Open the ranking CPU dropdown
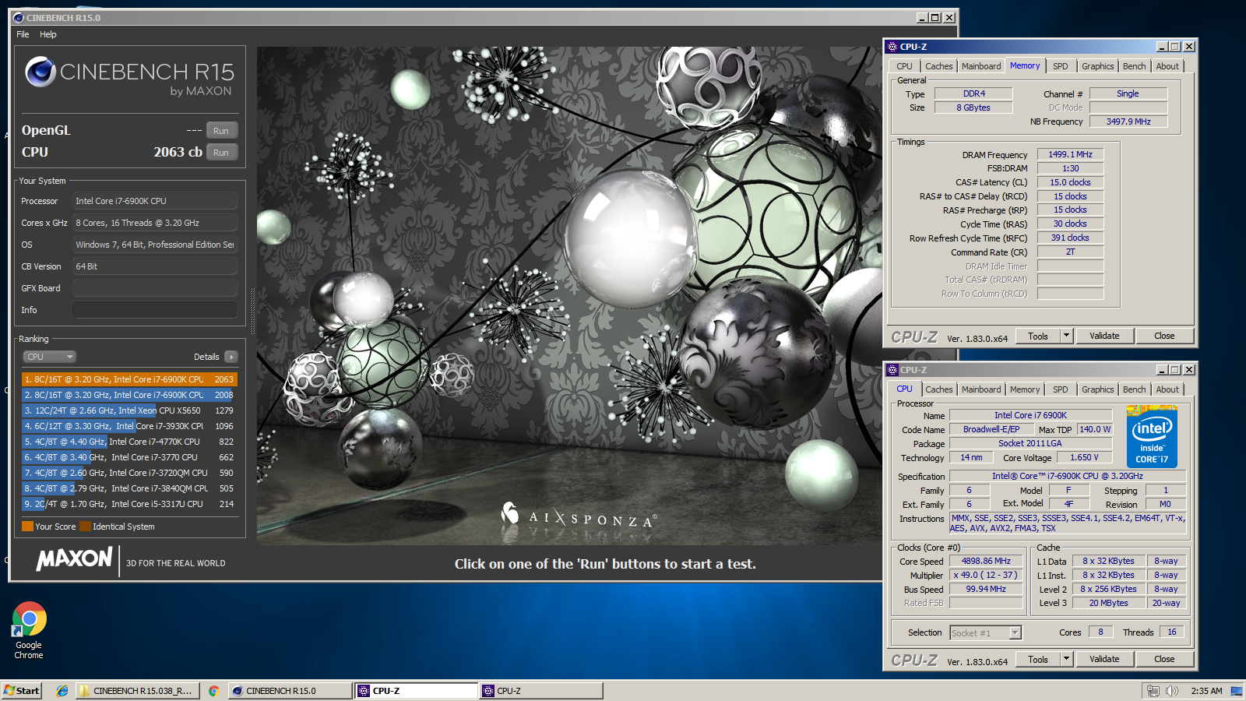This screenshot has width=1246, height=701. pos(49,357)
